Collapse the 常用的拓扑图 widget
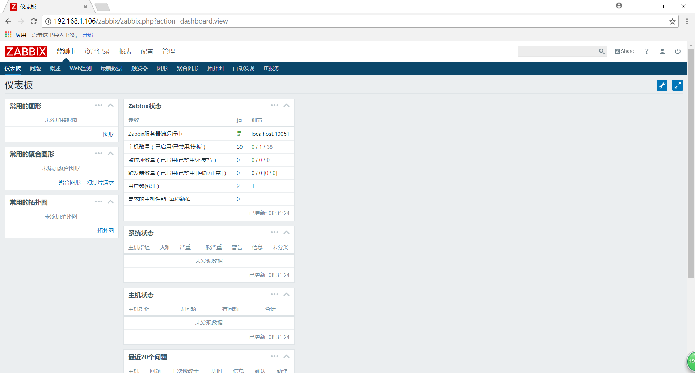This screenshot has height=373, width=695. coord(111,202)
